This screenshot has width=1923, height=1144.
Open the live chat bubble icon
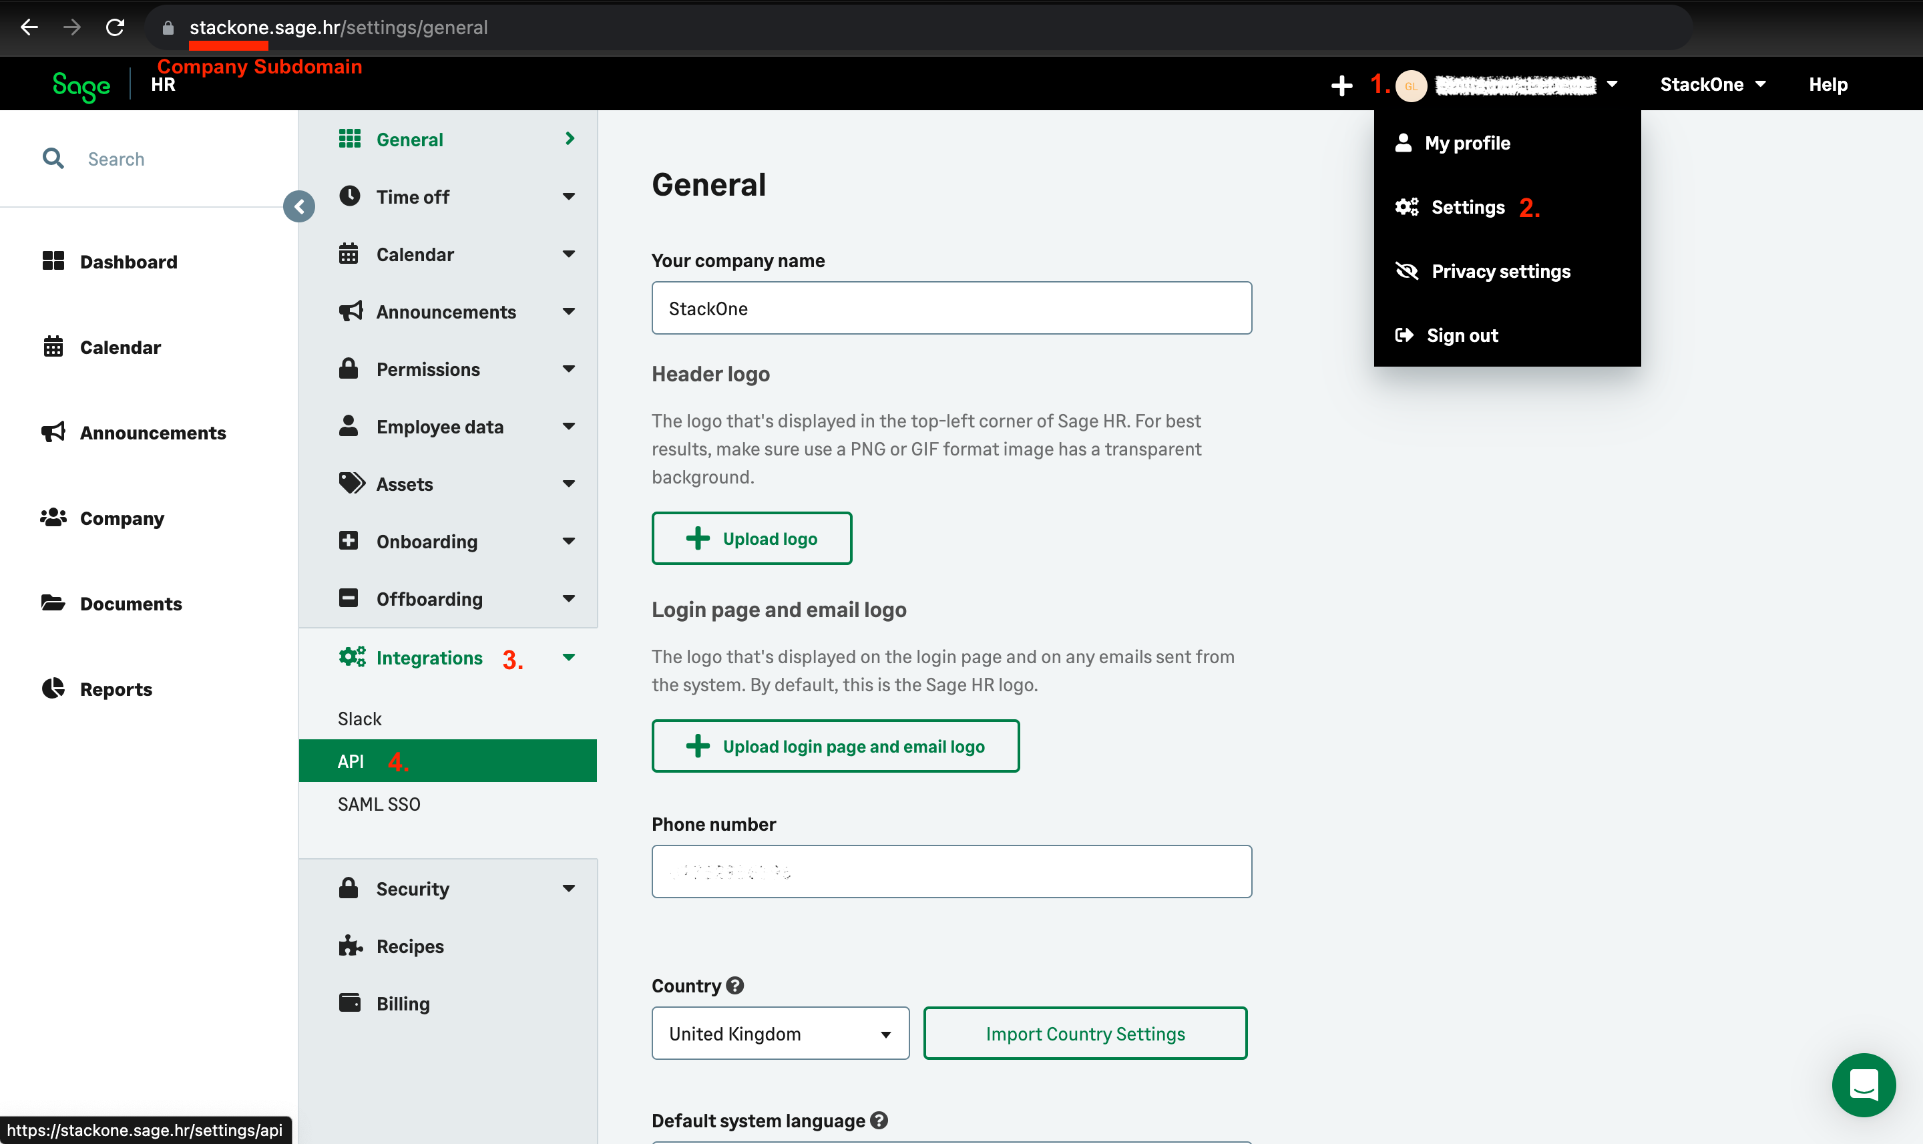[1864, 1085]
